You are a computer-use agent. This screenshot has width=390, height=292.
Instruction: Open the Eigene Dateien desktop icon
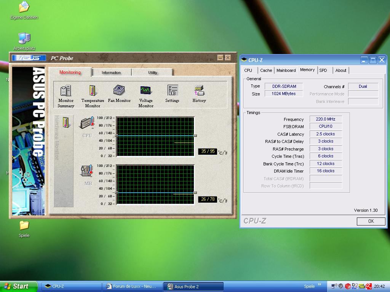pyautogui.click(x=24, y=10)
